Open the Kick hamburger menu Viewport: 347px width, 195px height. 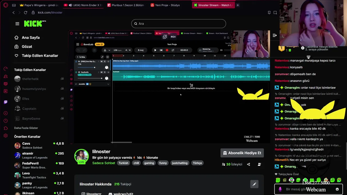click(x=17, y=24)
